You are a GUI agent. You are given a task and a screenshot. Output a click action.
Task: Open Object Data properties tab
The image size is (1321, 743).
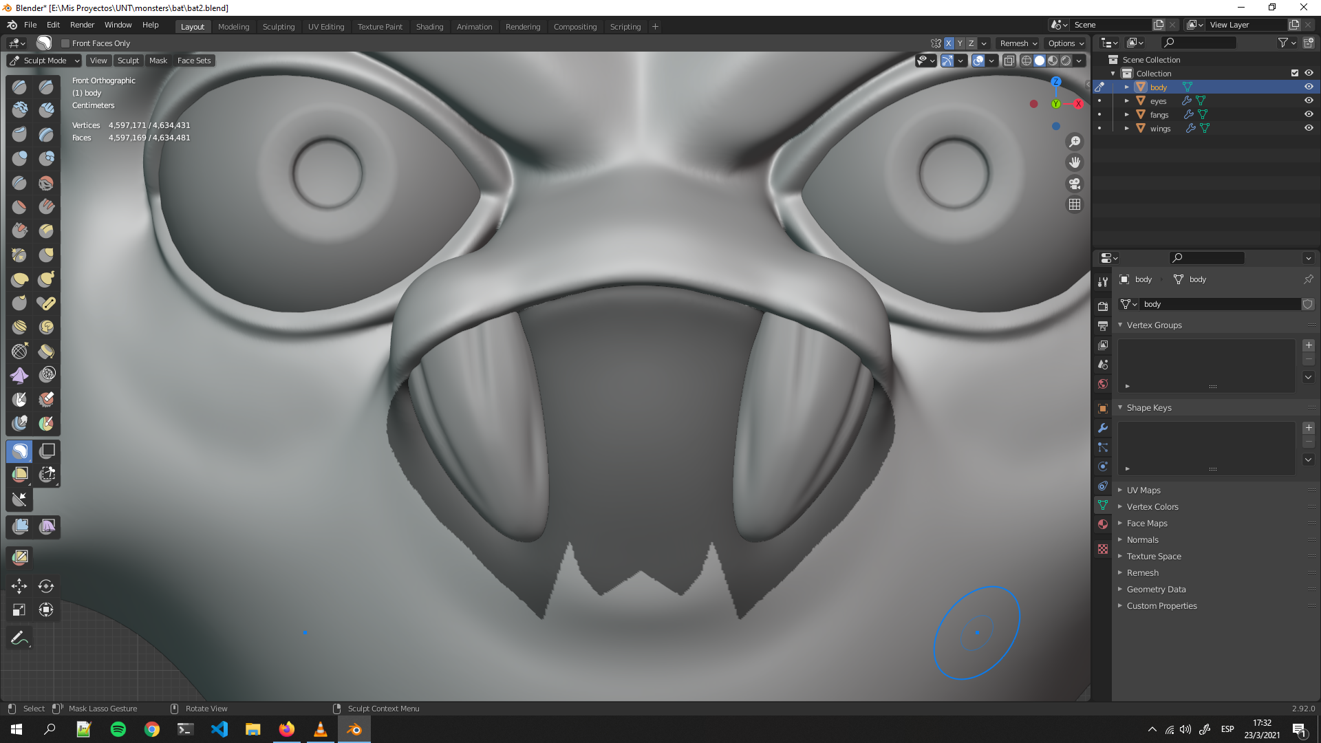click(1103, 505)
